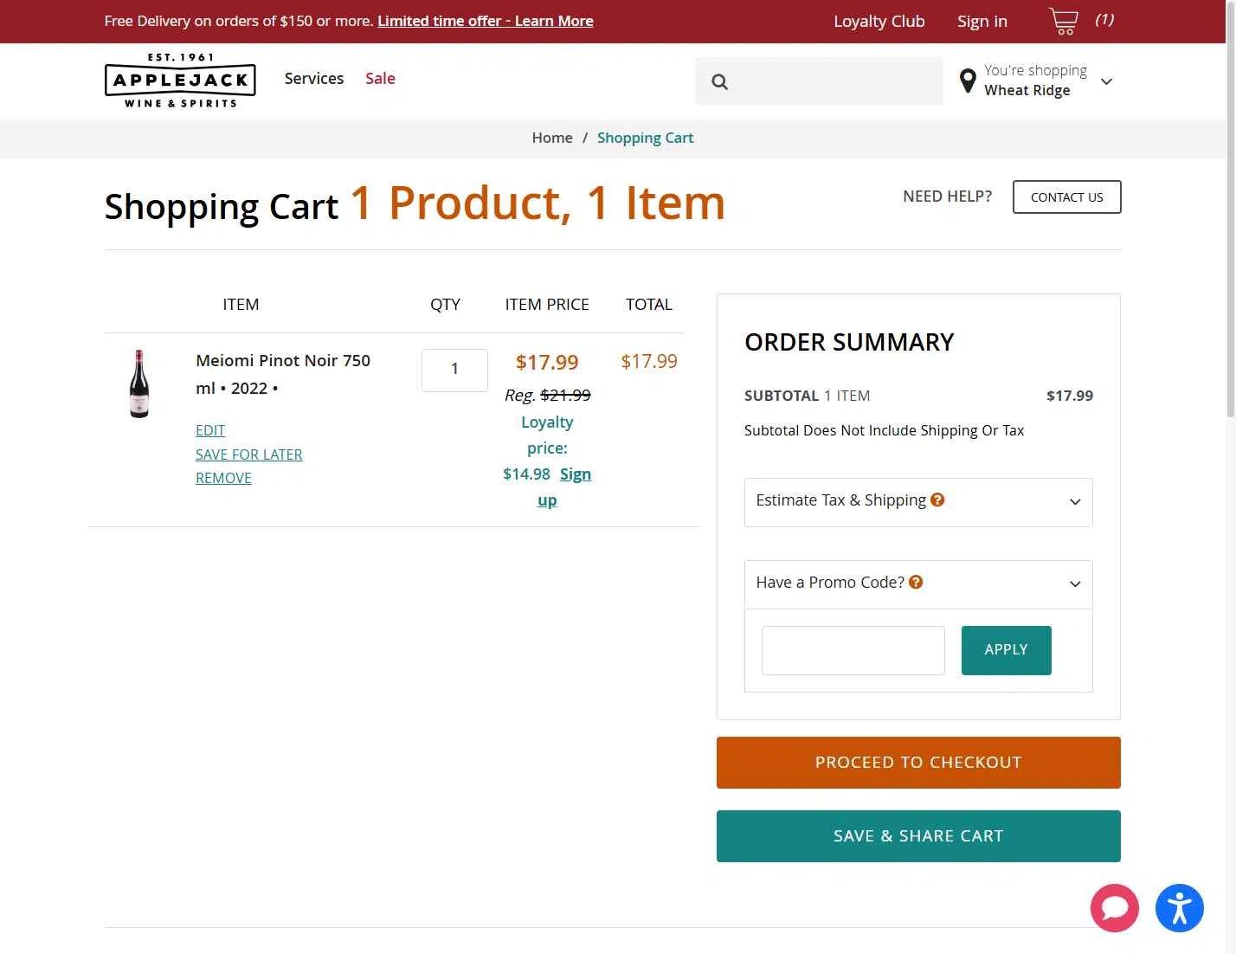Click the TOTAL column header

[649, 305]
